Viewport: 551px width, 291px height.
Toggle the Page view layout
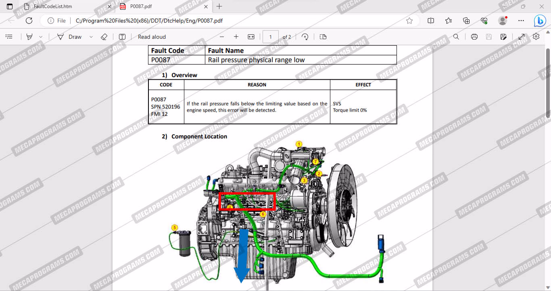point(323,37)
